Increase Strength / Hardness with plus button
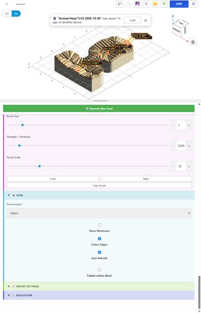Image resolution: width=201 pixels, height=313 pixels. click(x=189, y=146)
